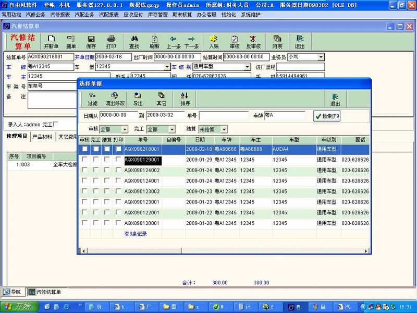Image resolution: width=417 pixels, height=313 pixels.
Task: Click the 开新单 new bill icon
Action: point(51,42)
